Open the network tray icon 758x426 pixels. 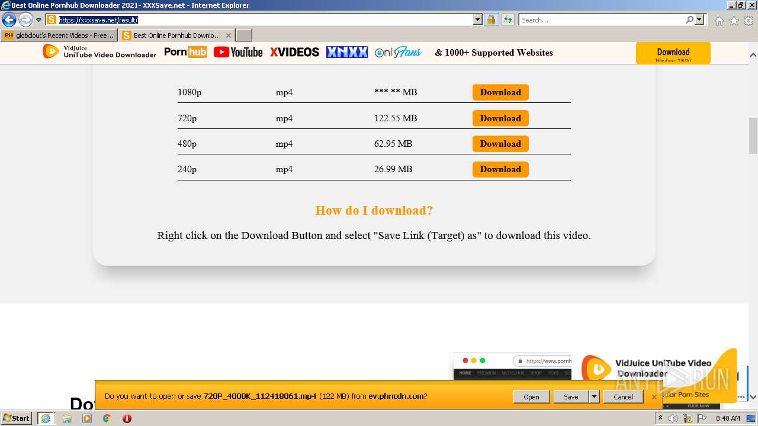(x=688, y=418)
